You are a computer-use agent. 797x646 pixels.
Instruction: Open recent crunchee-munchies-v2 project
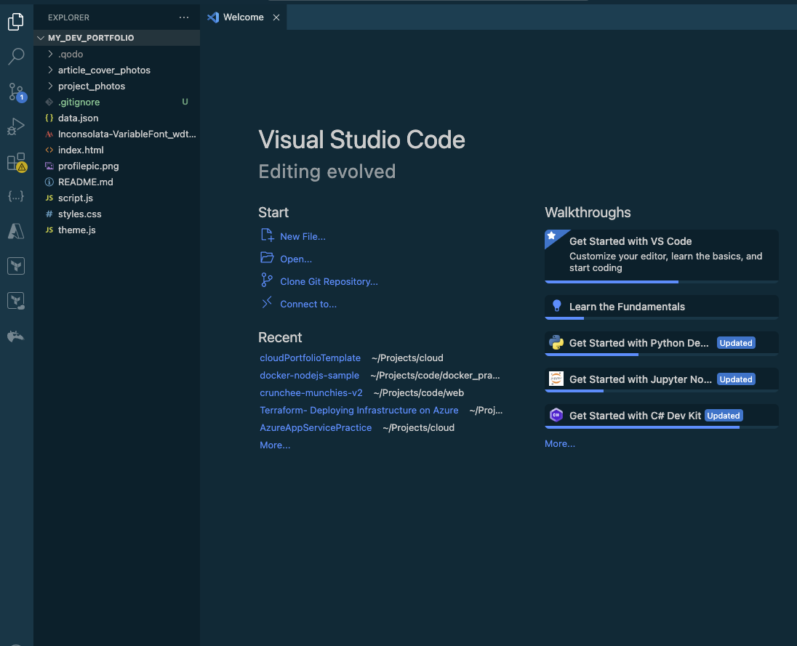pos(311,392)
